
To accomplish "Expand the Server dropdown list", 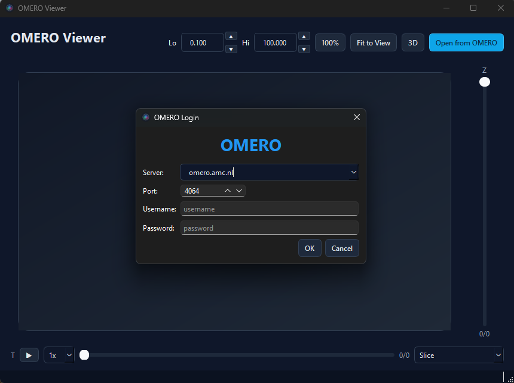I will pyautogui.click(x=354, y=171).
